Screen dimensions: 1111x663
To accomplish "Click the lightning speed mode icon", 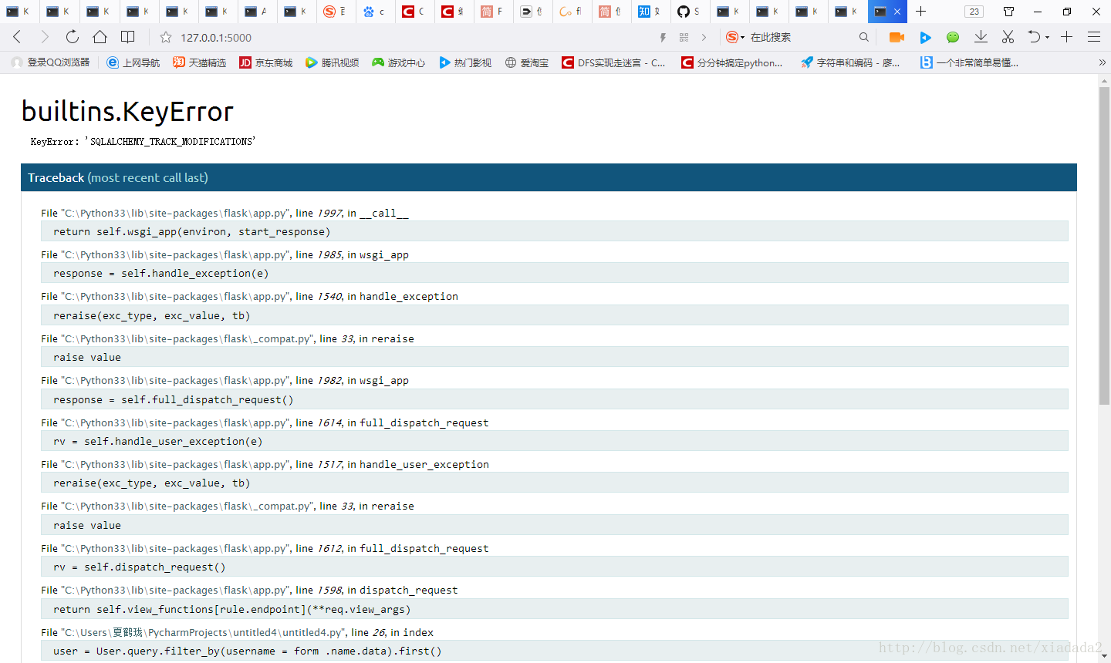I will [x=663, y=37].
